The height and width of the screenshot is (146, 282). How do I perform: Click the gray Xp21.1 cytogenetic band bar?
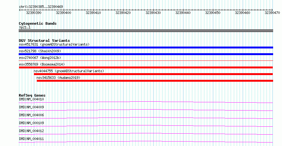[146, 31]
